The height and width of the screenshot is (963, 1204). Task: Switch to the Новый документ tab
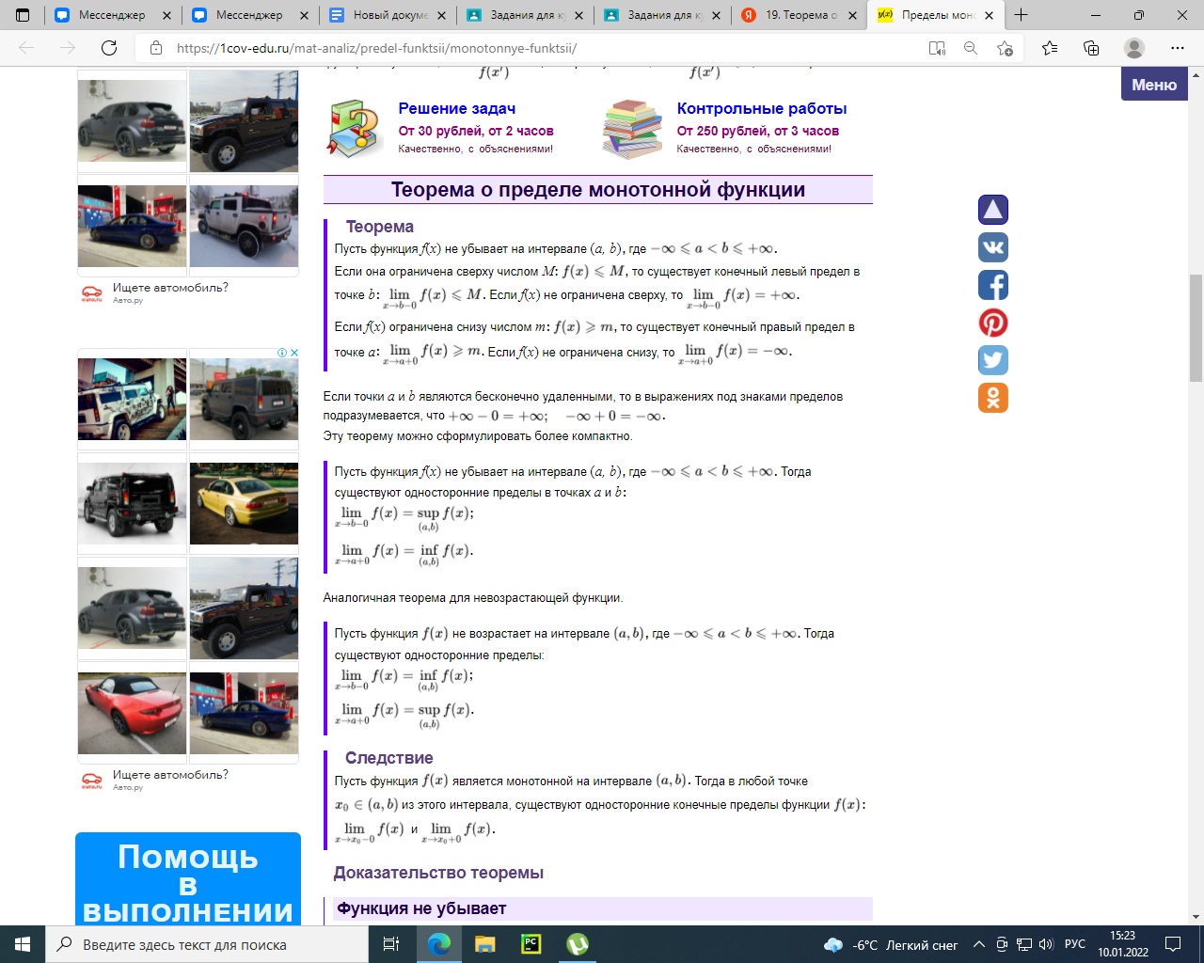tap(388, 15)
